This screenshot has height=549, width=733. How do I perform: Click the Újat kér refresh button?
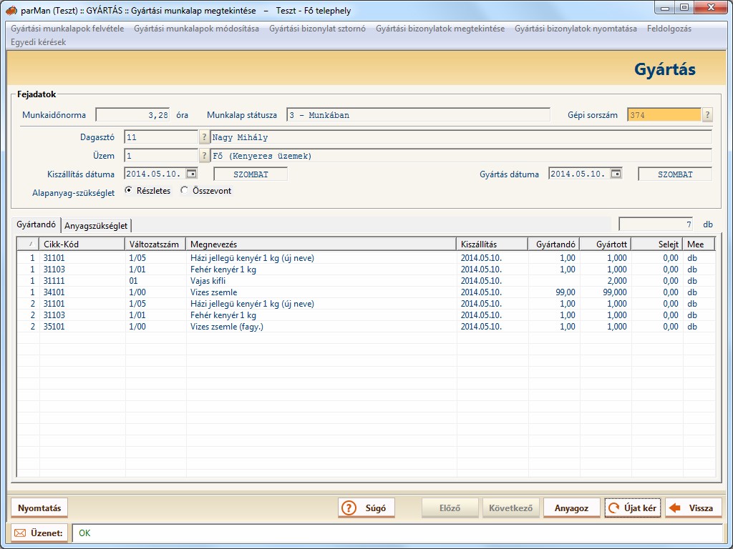(x=632, y=508)
